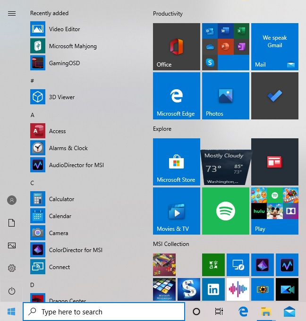Open the Video Editor app
The image size is (306, 321).
click(64, 29)
